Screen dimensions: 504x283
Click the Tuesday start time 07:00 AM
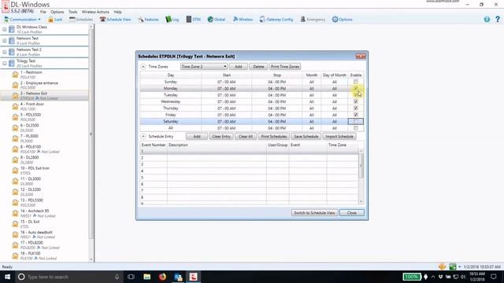coord(227,95)
